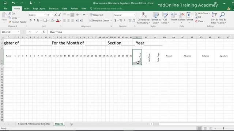Image resolution: width=234 pixels, height=131 pixels.
Task: Delete cells using the Delete icon
Action: (x=182, y=15)
